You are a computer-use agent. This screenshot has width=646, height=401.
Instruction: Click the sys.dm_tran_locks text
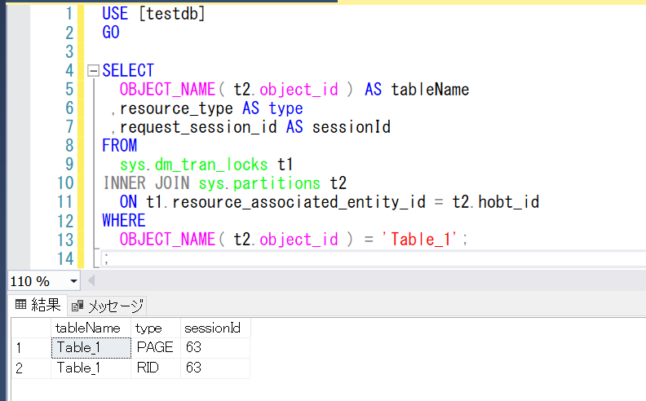pyautogui.click(x=193, y=165)
